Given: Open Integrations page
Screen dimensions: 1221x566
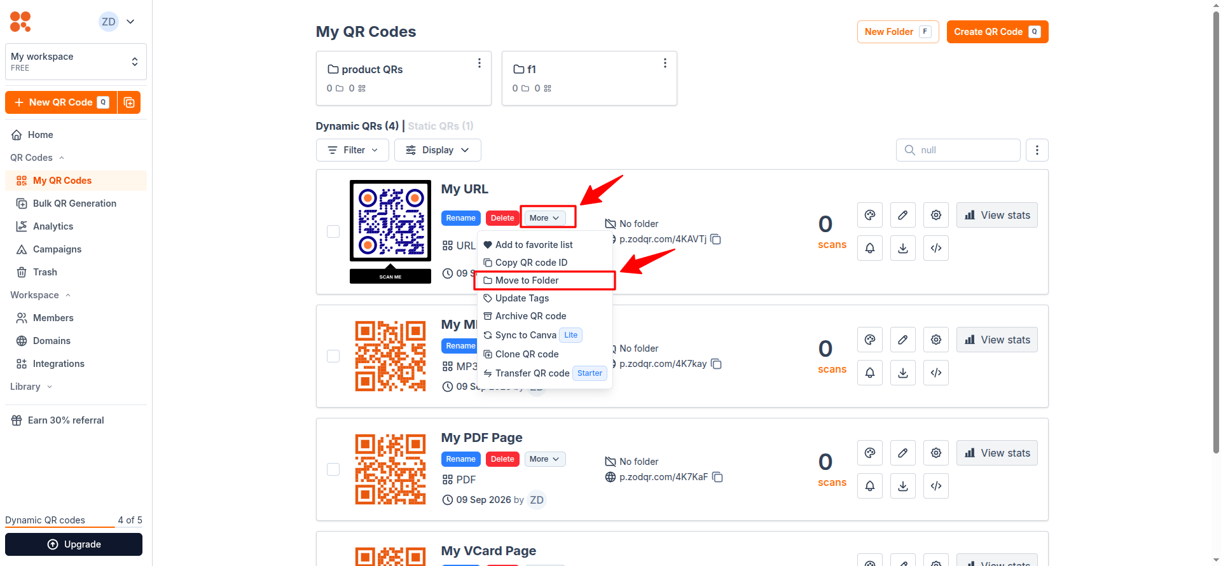Looking at the screenshot, I should coord(76,364).
